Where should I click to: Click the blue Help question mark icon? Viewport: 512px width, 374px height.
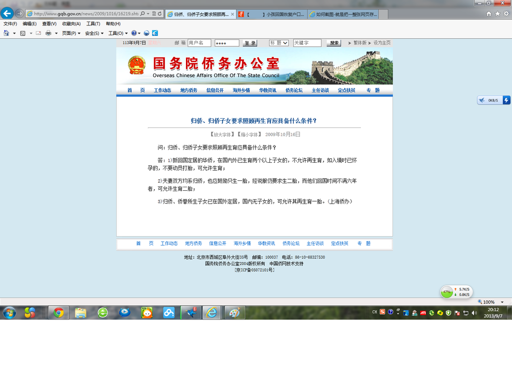coord(134,33)
